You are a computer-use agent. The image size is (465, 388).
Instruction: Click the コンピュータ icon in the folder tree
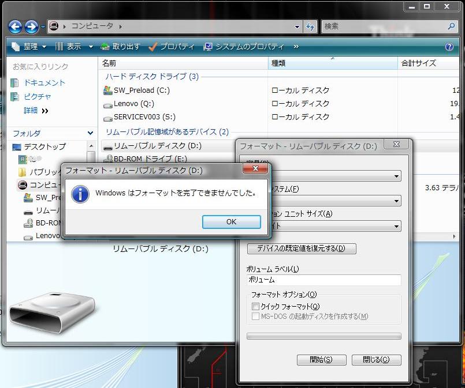pos(23,185)
